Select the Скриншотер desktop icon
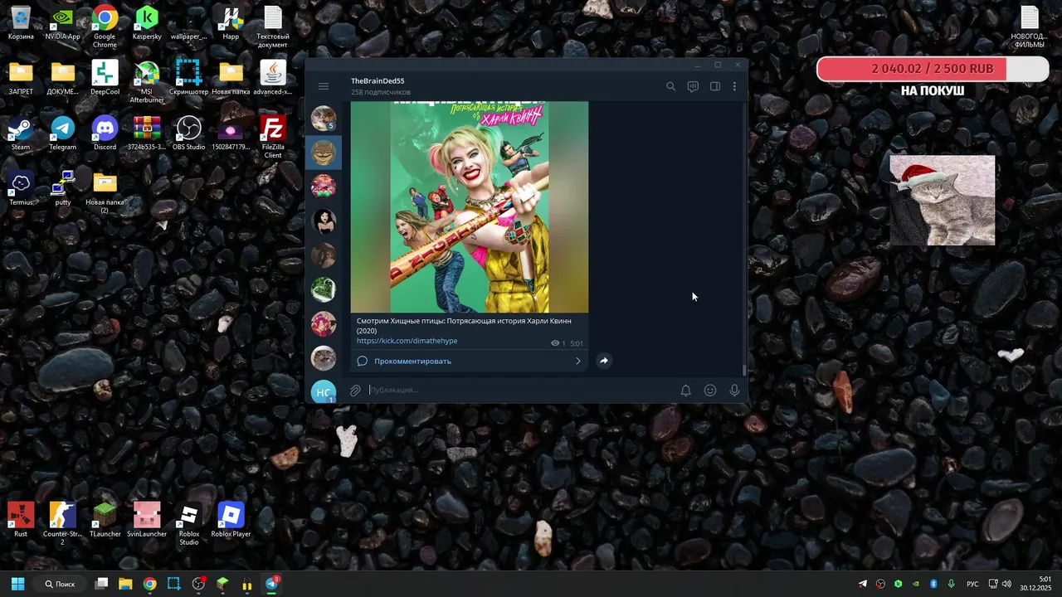The height and width of the screenshot is (597, 1062). click(188, 78)
